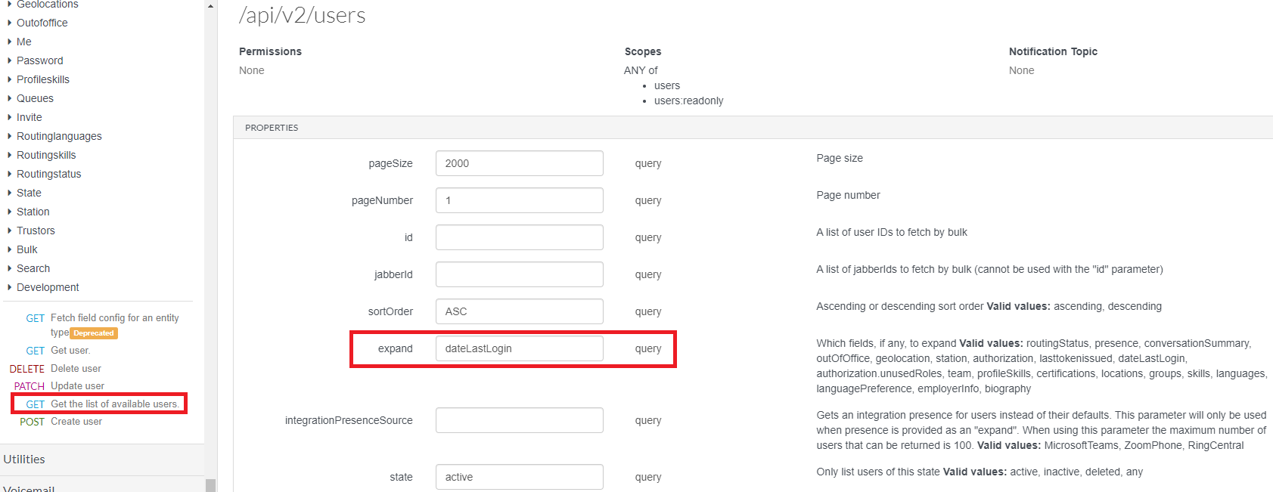1273x492 pixels.
Task: Open deprecated Fetch field config endpoint
Action: [x=114, y=318]
